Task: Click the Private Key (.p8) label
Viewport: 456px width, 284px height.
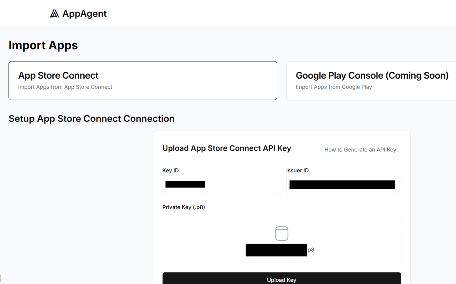Action: click(184, 207)
